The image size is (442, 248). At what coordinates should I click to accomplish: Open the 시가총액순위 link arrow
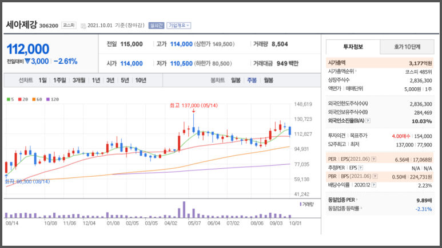coord(356,71)
